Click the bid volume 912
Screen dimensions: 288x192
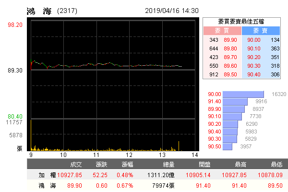click(214, 74)
